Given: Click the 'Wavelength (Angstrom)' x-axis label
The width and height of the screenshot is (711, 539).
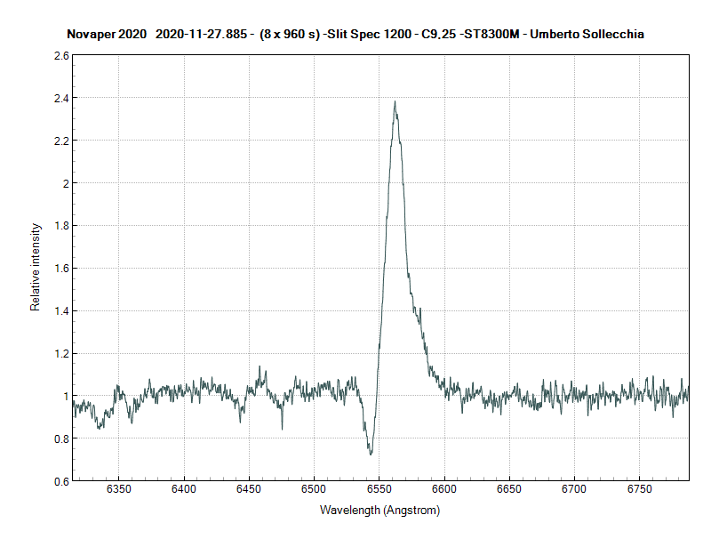Looking at the screenshot, I should coord(379,511).
